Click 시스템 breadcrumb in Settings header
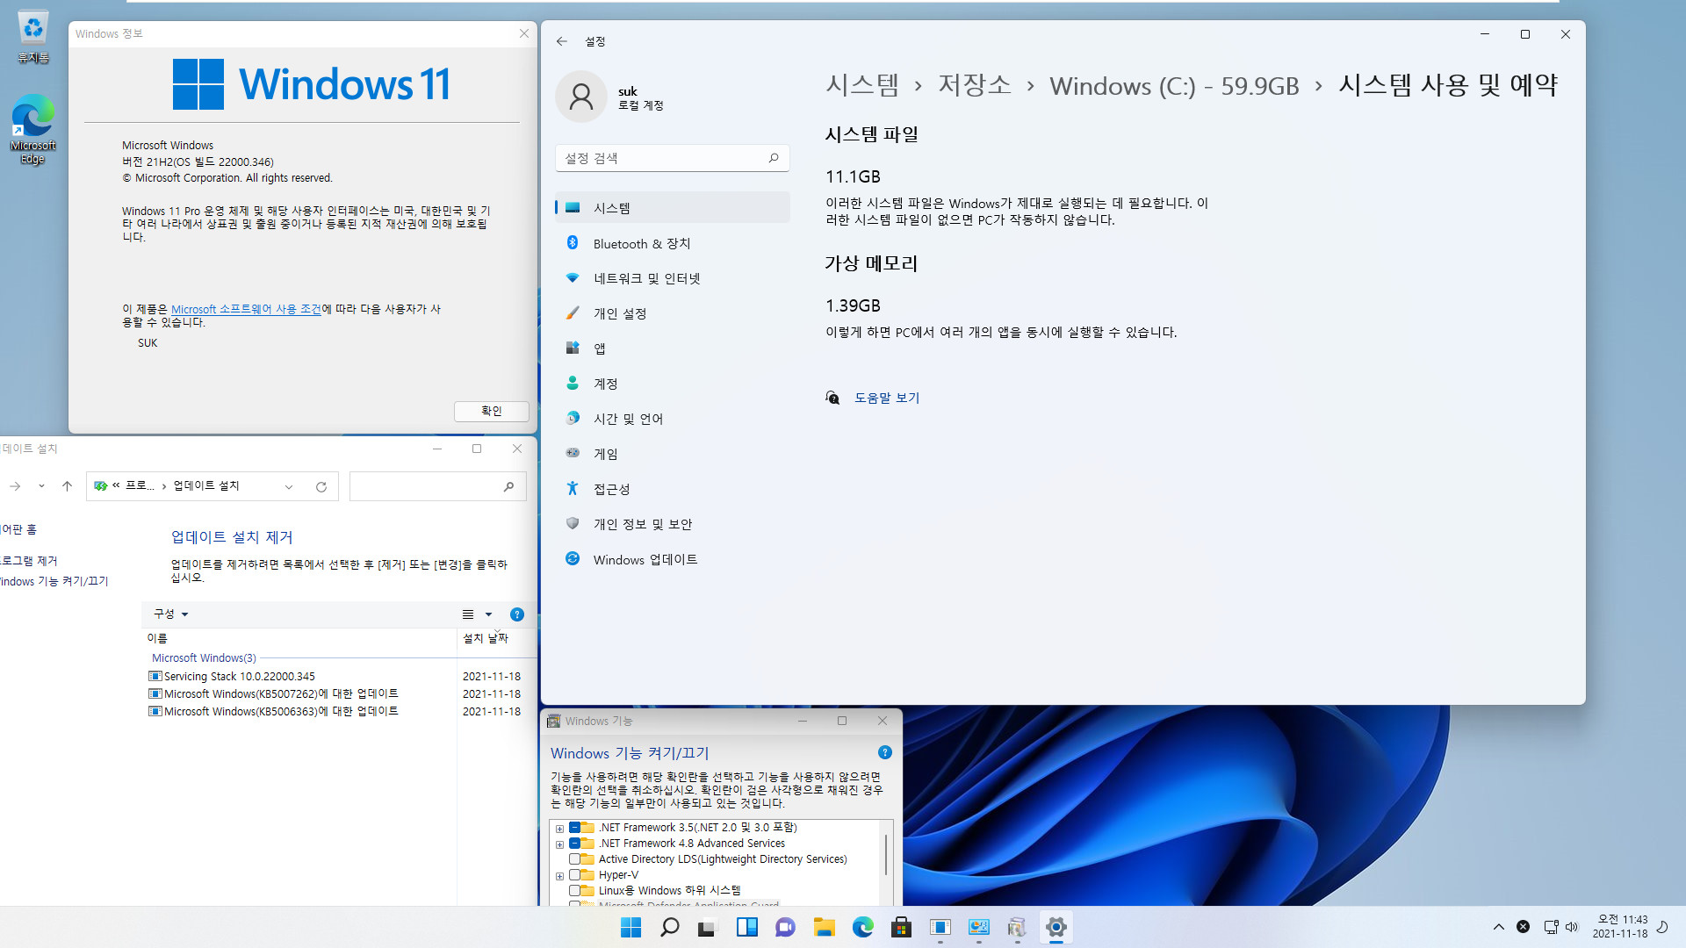This screenshot has width=1686, height=948. tap(862, 84)
